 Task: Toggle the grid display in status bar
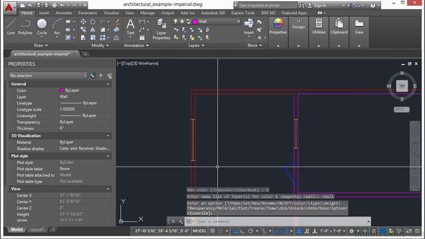(212, 231)
